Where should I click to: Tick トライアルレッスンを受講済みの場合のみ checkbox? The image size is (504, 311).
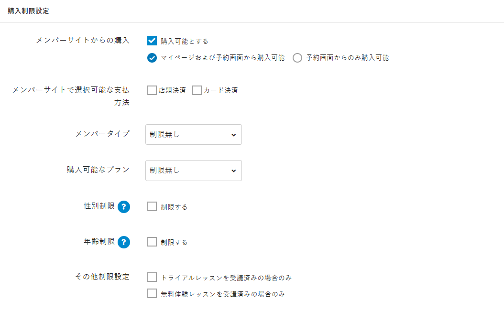[x=152, y=278]
